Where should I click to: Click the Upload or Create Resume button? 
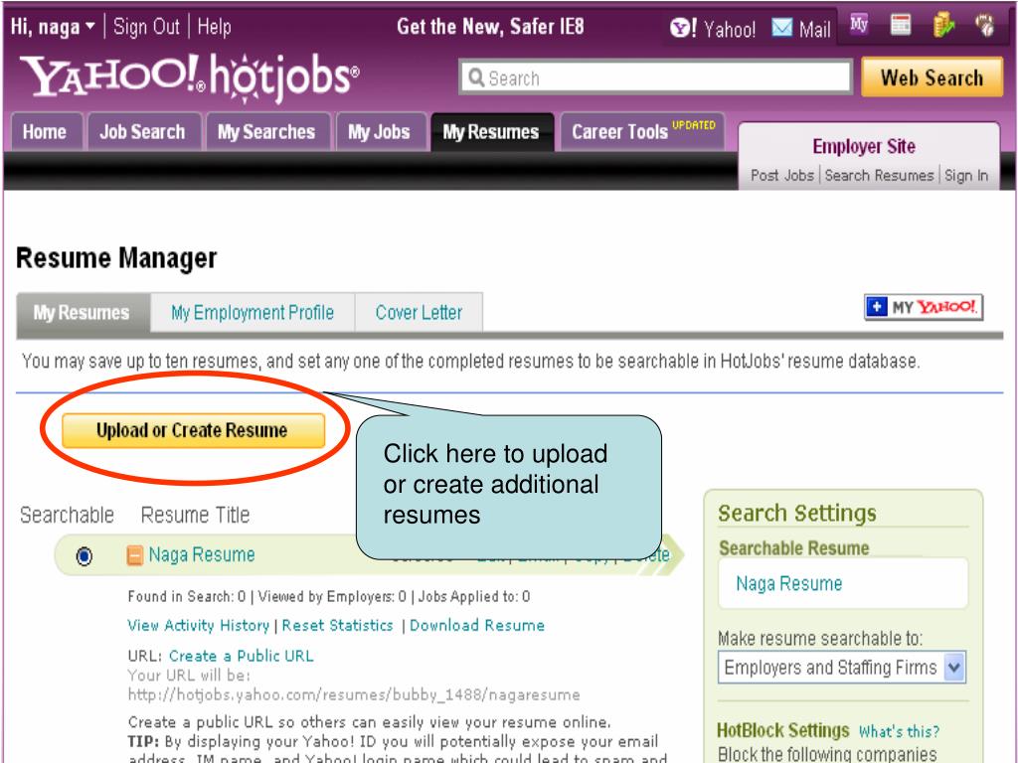[x=194, y=431]
